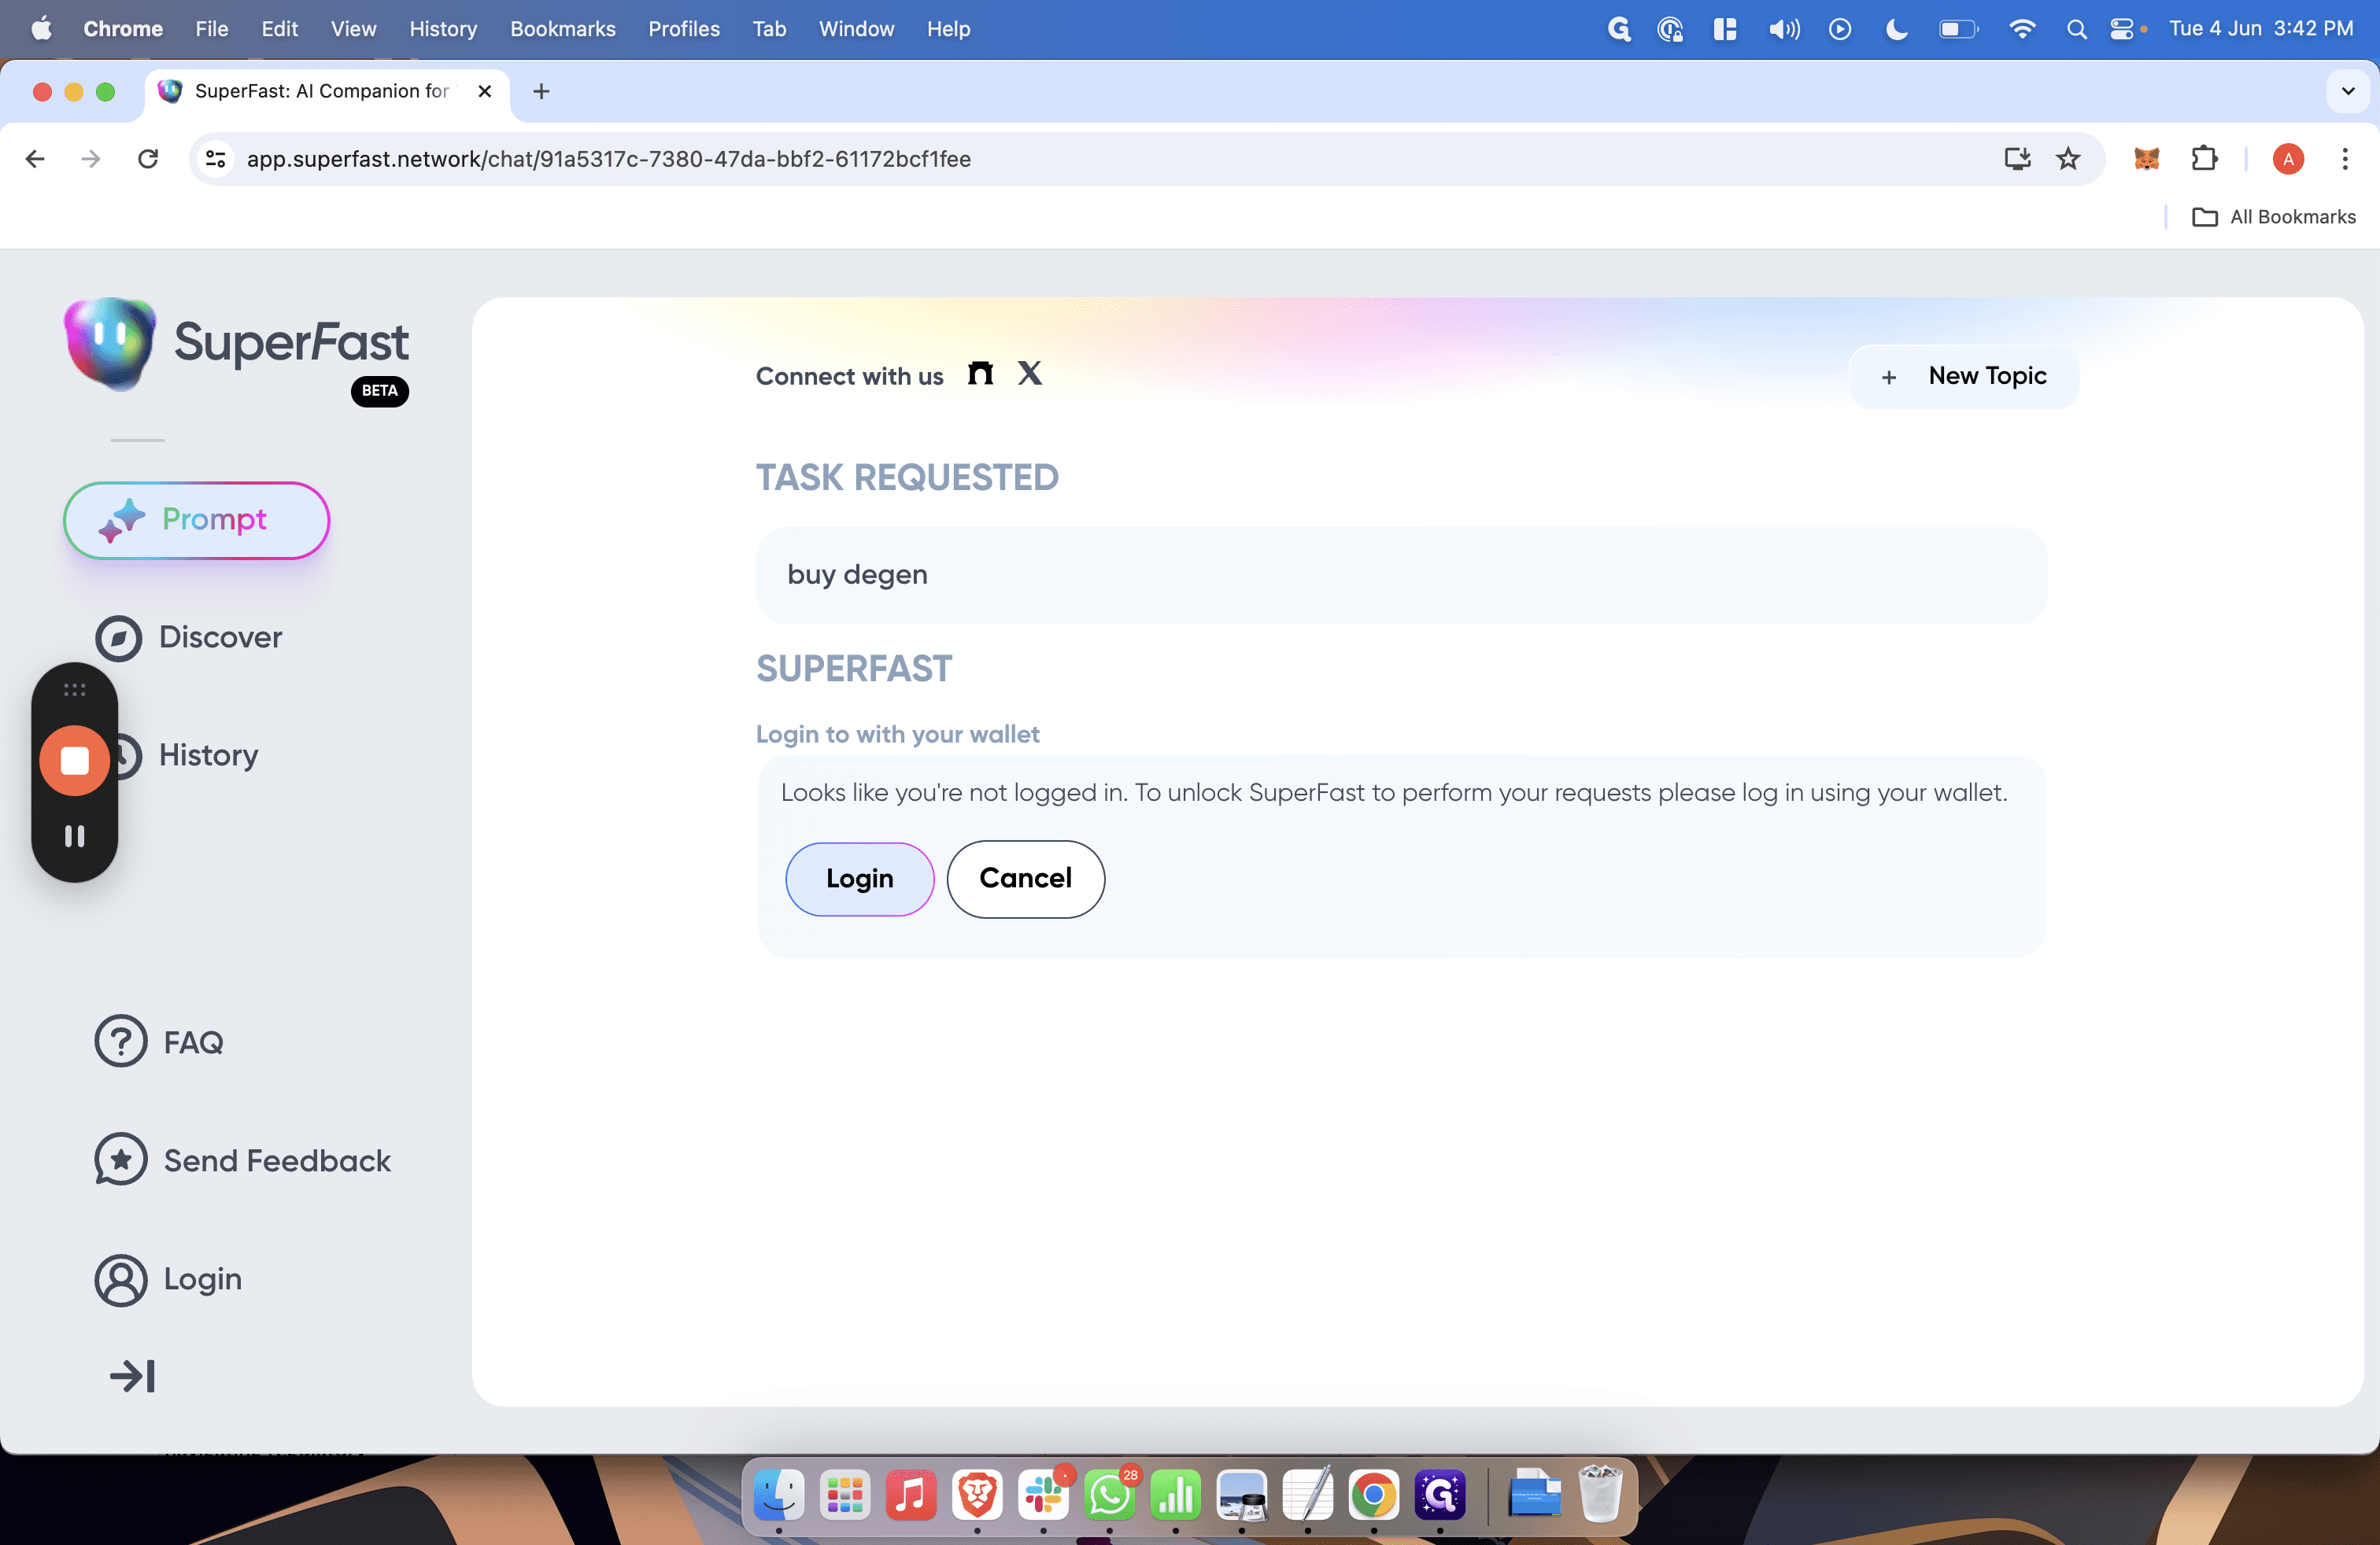Toggle Focus moon icon in menu bar

(x=1895, y=29)
